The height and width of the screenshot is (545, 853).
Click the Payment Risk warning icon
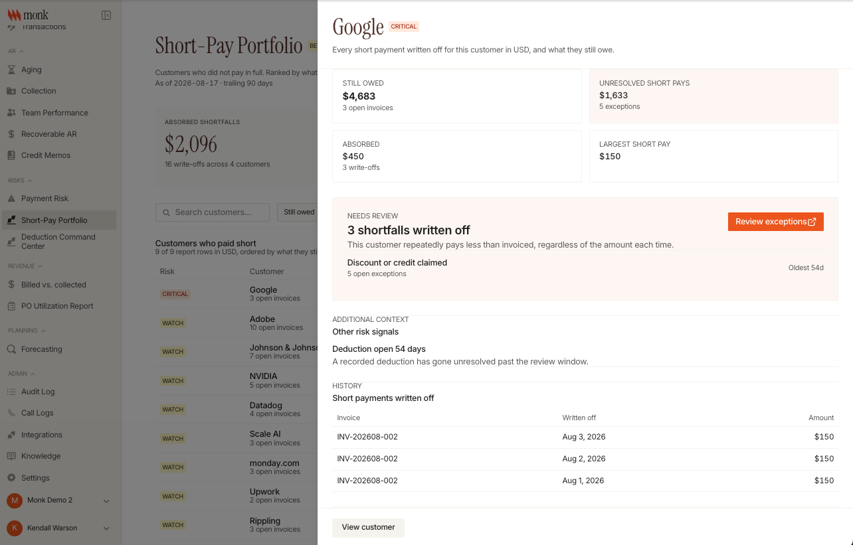point(11,198)
